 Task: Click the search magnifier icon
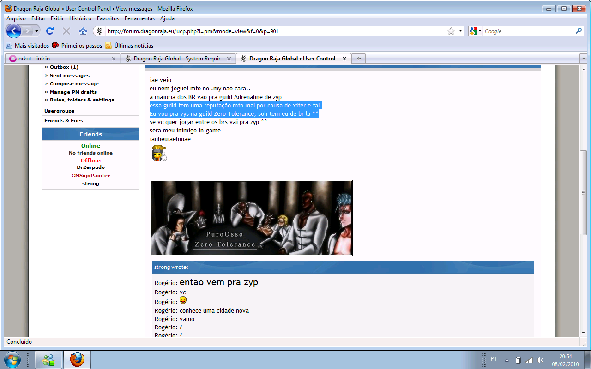tap(579, 31)
